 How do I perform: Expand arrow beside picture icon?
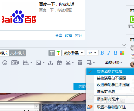44,63
